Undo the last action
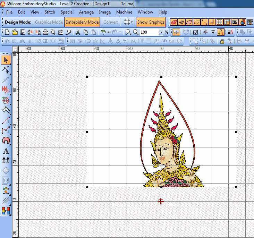This screenshot has width=254, height=238. click(x=103, y=32)
